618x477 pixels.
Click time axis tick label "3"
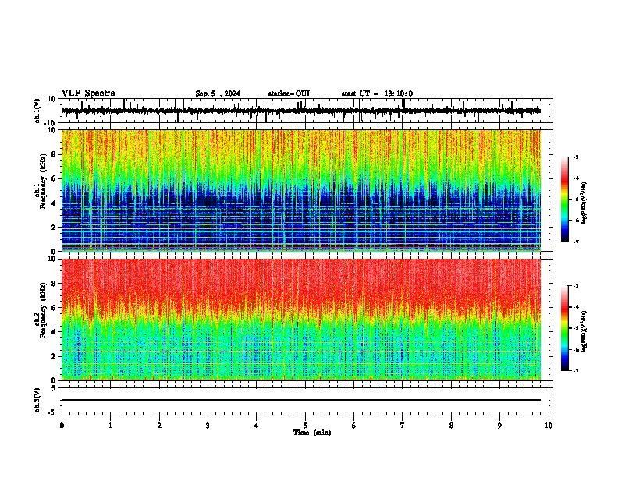(208, 426)
